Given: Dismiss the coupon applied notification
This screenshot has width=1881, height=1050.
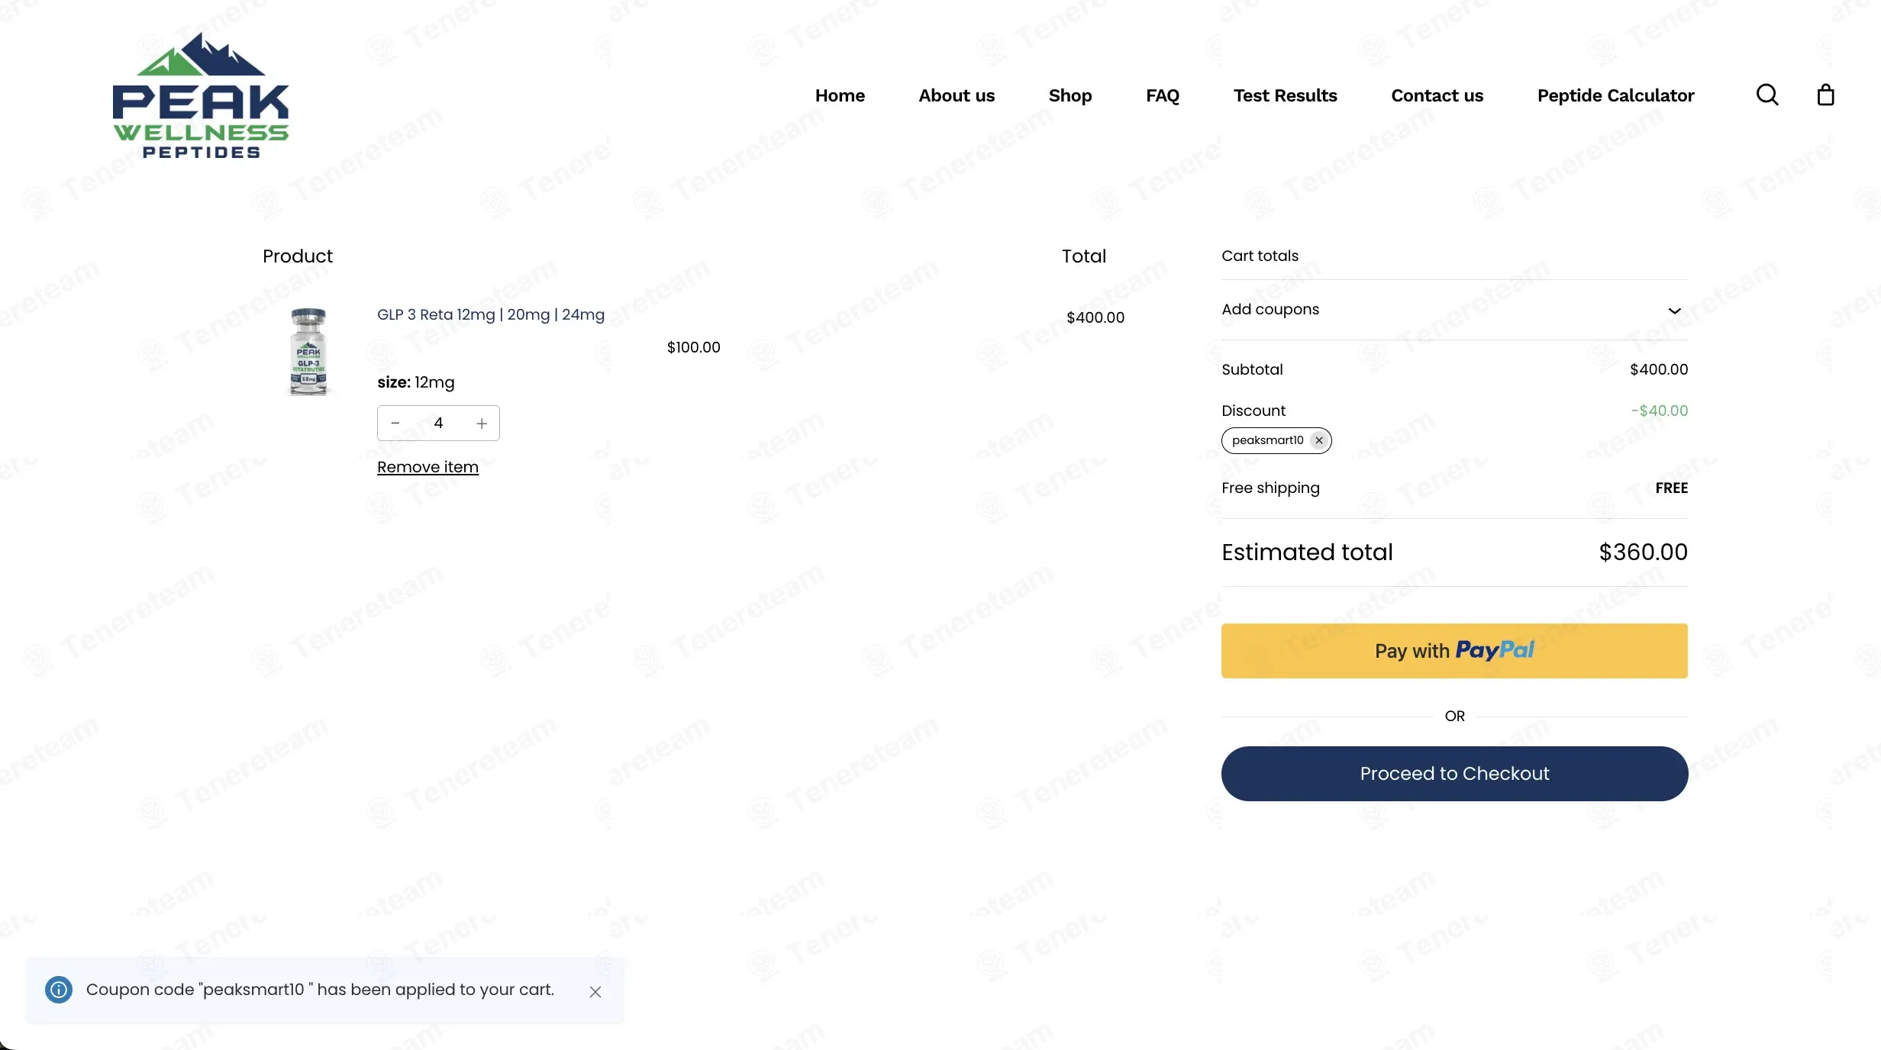Looking at the screenshot, I should 595,991.
